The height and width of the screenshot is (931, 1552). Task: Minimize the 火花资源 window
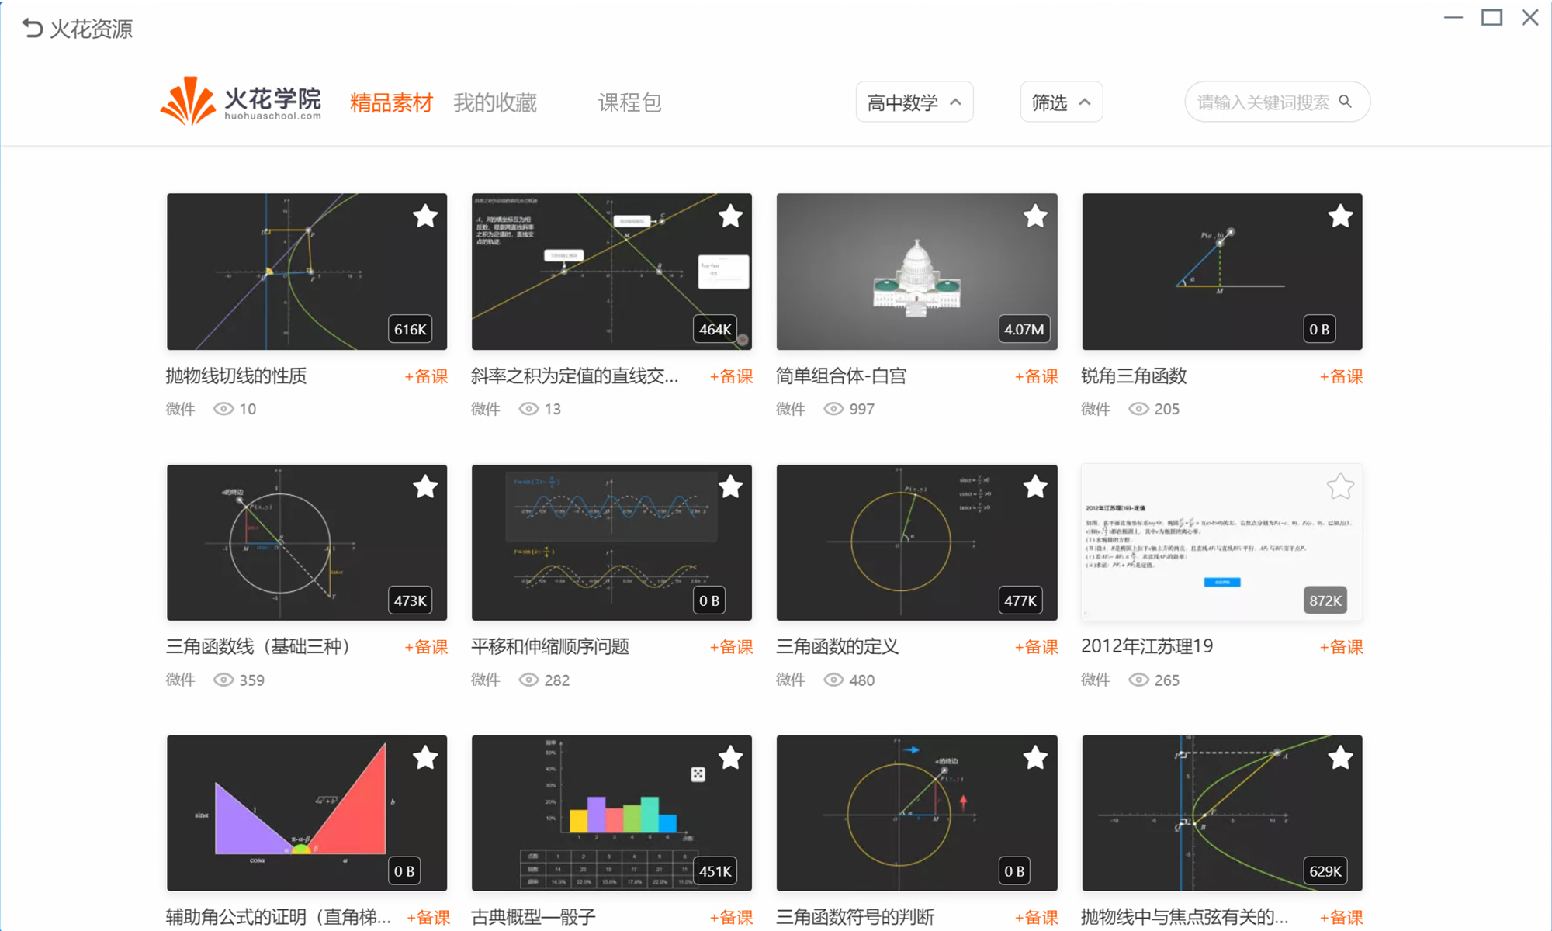(1453, 17)
